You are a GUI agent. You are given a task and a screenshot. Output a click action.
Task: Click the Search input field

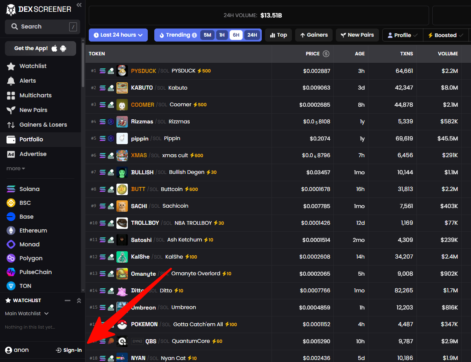click(42, 26)
